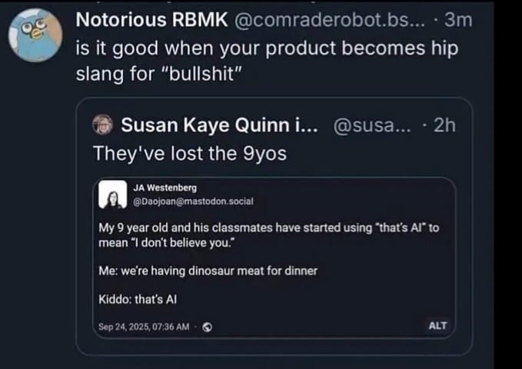This screenshot has width=522, height=369.
Task: Open the ALT text badge on image
Action: point(437,325)
